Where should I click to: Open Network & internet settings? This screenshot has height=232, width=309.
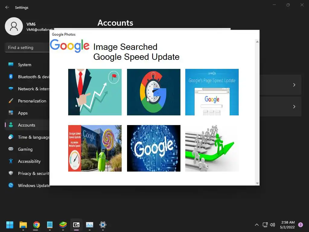pos(27,89)
